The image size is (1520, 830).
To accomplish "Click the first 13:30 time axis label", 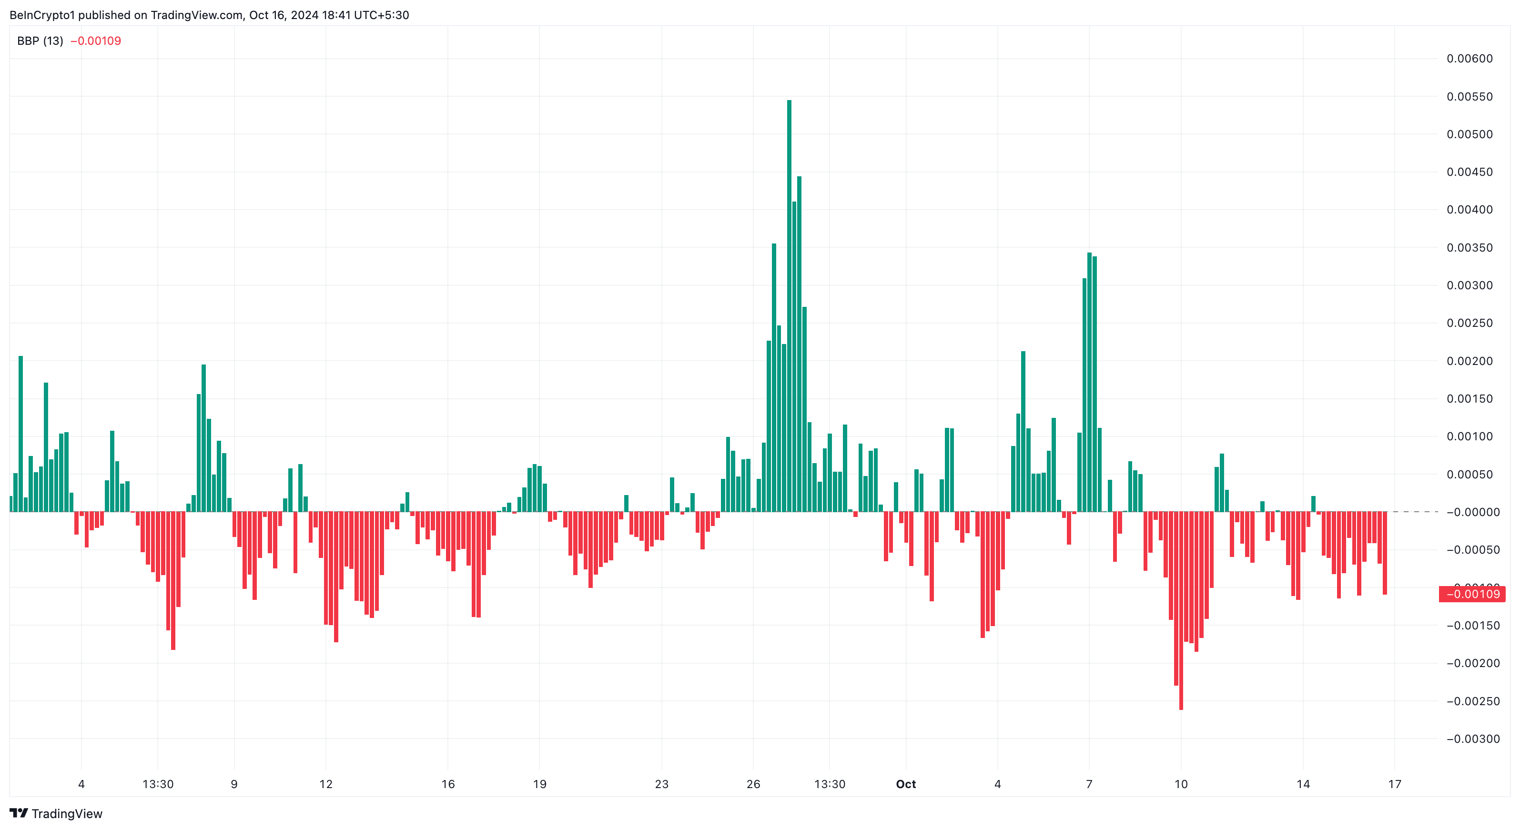I will pos(158,784).
